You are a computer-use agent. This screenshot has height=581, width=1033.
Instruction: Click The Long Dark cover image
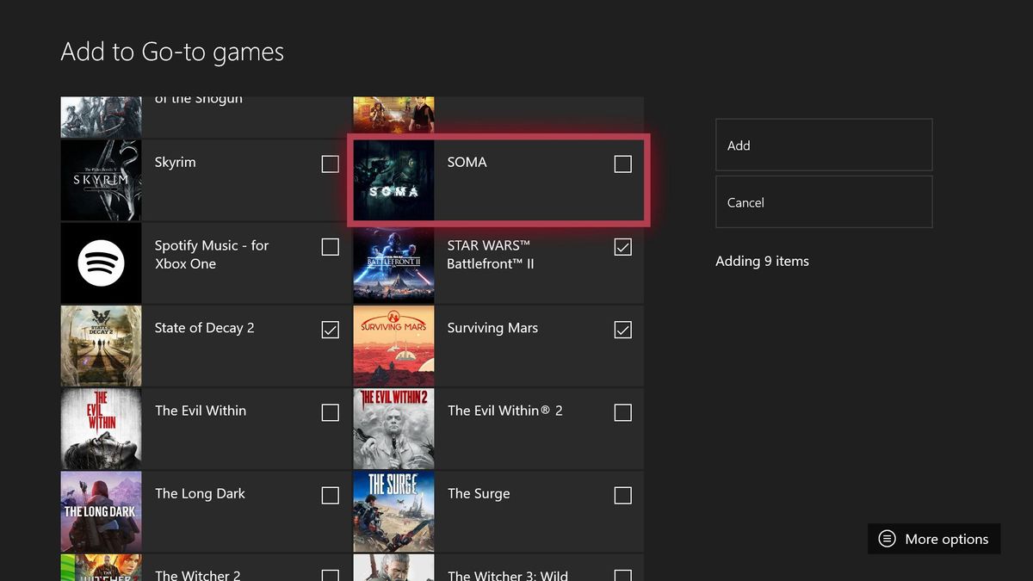pos(100,510)
